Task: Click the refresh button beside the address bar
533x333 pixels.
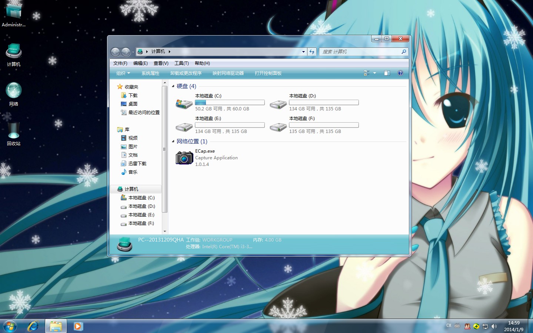Action: coord(312,51)
